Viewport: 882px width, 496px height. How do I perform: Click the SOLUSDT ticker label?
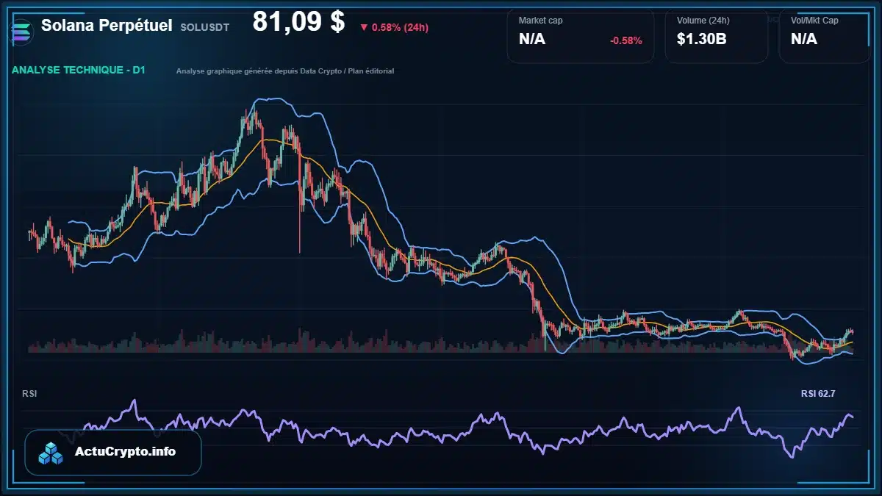point(204,26)
